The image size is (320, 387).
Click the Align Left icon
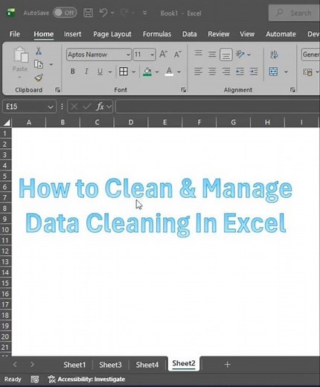click(x=198, y=71)
